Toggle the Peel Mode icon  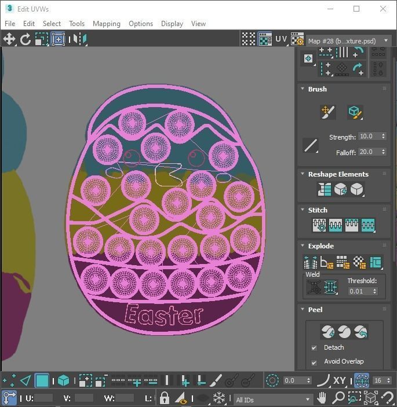[x=344, y=332]
